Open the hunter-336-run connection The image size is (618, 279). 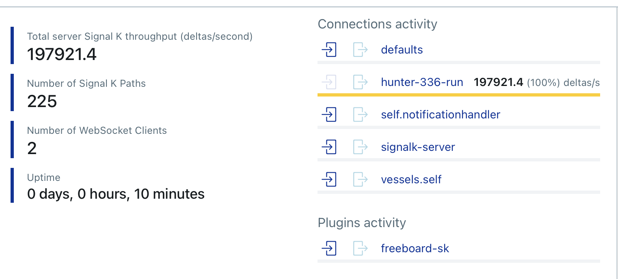pyautogui.click(x=422, y=82)
